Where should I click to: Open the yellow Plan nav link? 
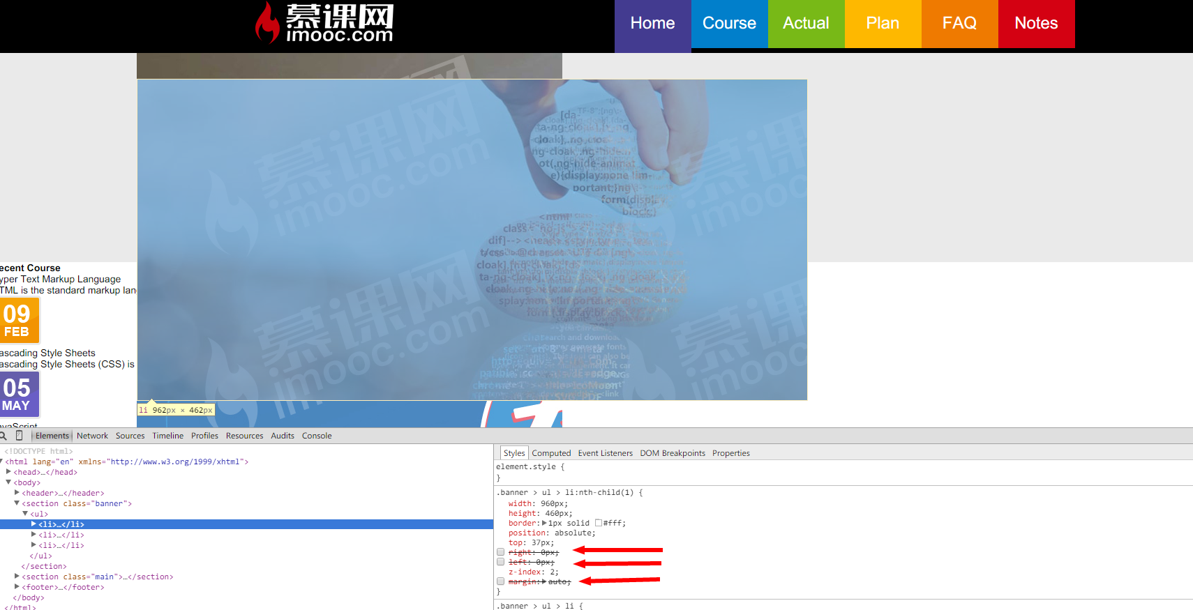pyautogui.click(x=883, y=24)
